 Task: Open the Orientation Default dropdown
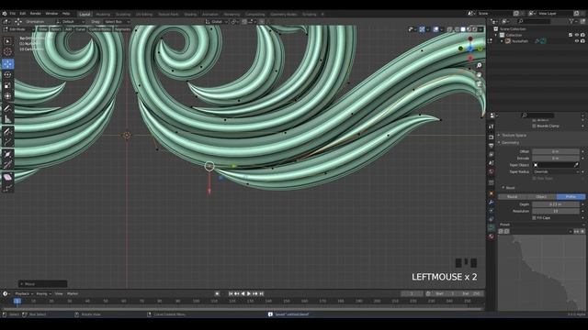point(71,22)
